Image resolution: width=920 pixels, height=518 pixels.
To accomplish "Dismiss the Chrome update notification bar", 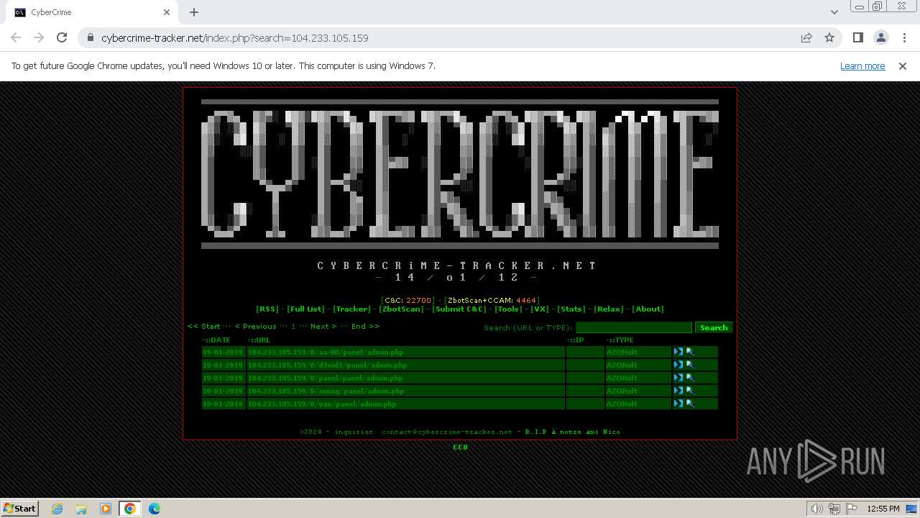I will point(903,65).
